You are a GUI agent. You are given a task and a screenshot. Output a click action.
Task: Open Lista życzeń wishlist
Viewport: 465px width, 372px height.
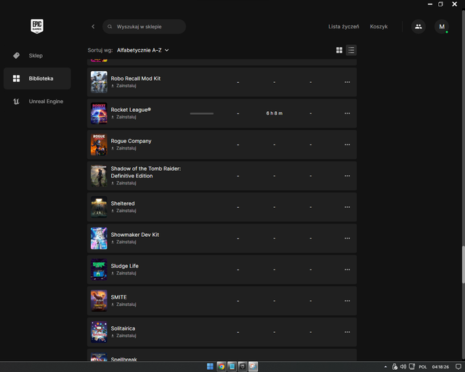(344, 27)
